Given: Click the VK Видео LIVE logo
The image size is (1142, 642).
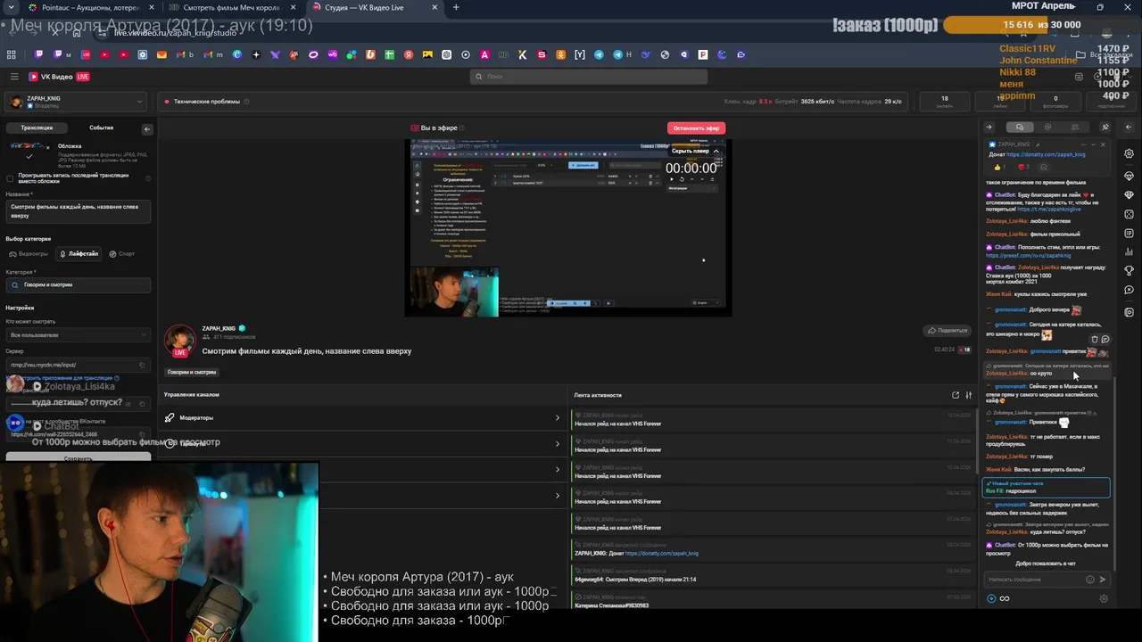Looking at the screenshot, I should [59, 77].
